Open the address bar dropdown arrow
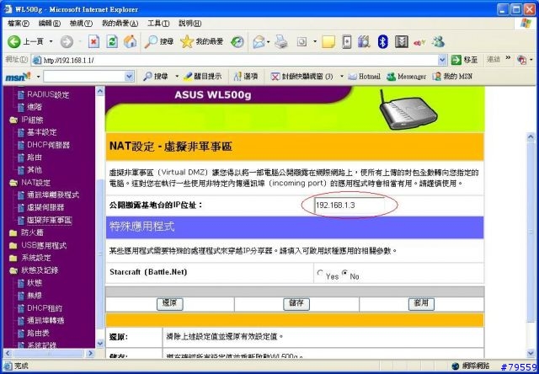Viewport: 539px width, 374px height. coord(442,60)
